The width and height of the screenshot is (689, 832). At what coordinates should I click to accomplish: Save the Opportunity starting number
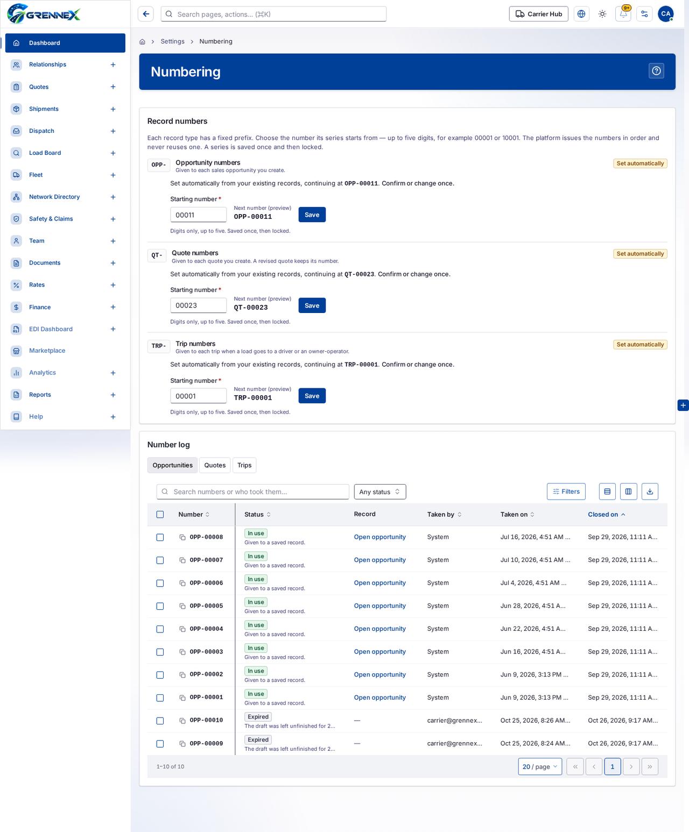tap(312, 215)
